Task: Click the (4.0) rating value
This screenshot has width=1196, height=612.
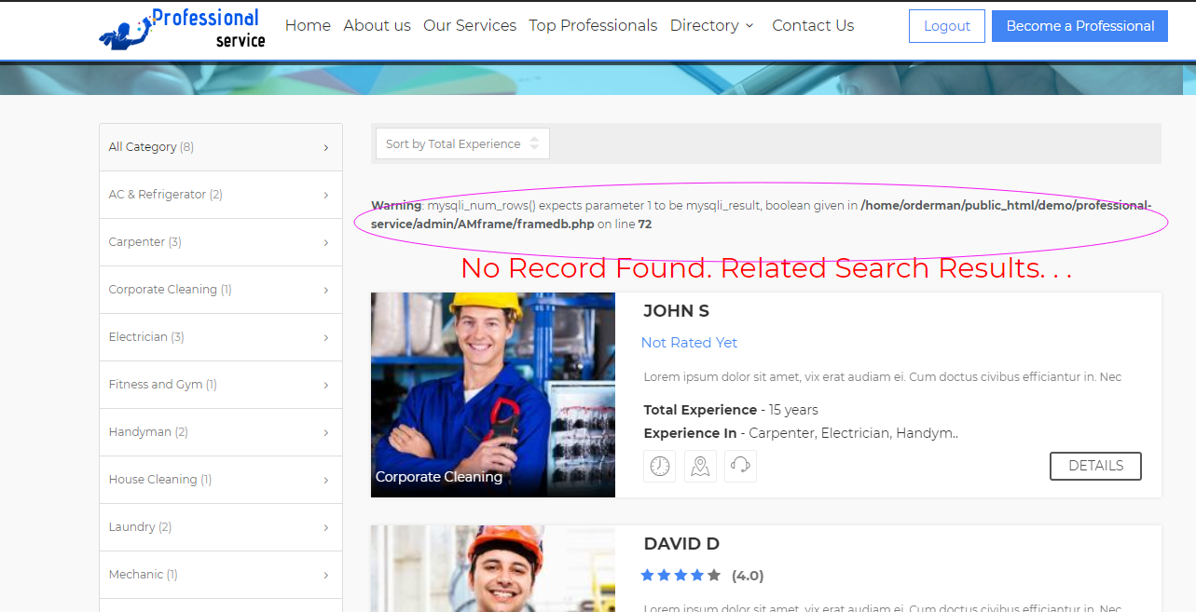Action: [x=748, y=576]
